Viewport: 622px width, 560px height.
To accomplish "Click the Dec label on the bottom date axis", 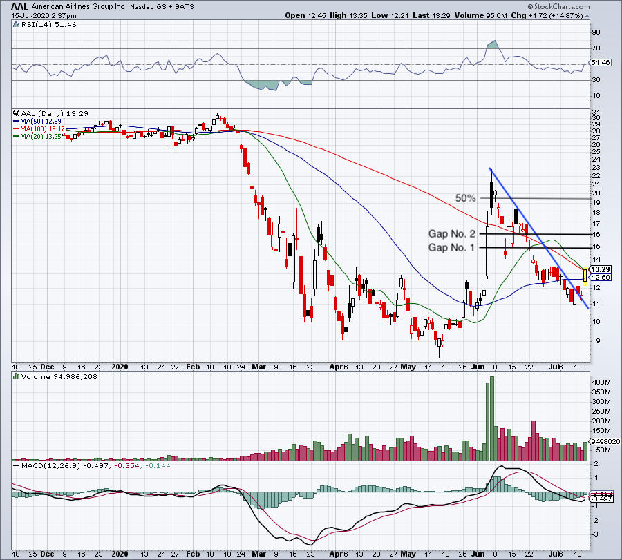I will [47, 554].
